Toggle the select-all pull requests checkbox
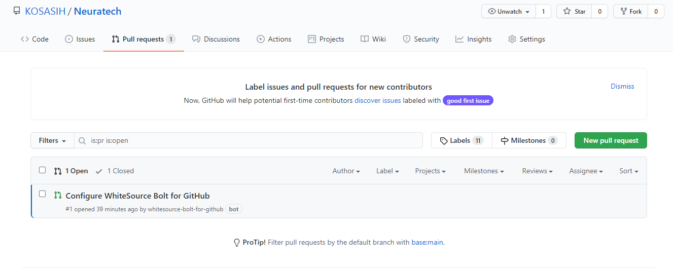The image size is (673, 270). pyautogui.click(x=43, y=170)
